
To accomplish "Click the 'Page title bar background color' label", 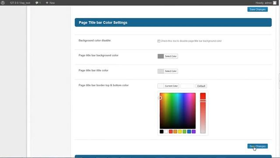I will point(98,55).
